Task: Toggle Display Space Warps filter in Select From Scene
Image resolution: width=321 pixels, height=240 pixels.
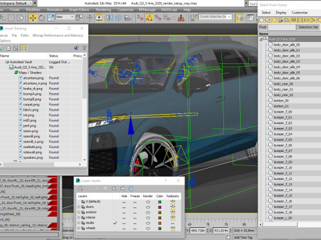Action: coord(294,20)
